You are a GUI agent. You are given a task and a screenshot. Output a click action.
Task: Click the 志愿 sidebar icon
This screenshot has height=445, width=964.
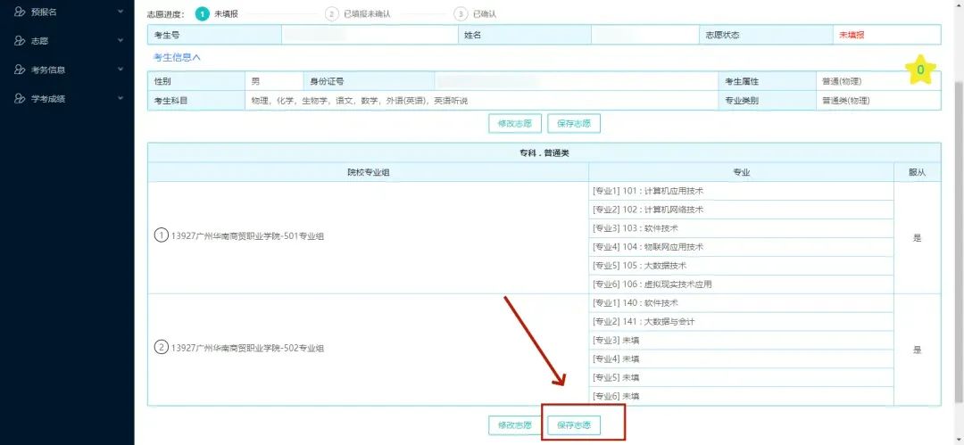(20, 41)
